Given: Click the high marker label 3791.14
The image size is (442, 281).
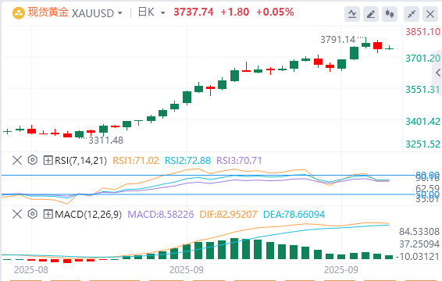Looking at the screenshot, I should coord(338,40).
